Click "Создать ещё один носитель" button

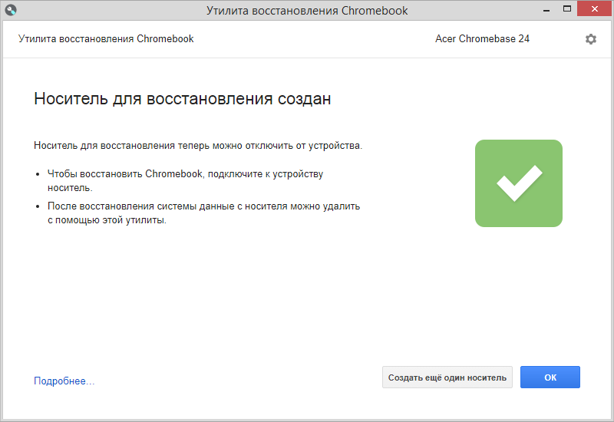coord(447,377)
